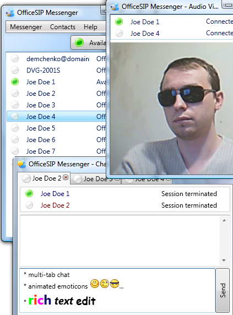The width and height of the screenshot is (233, 315).
Task: Click Session terminated status for Joe Doe 2
Action: (x=189, y=205)
